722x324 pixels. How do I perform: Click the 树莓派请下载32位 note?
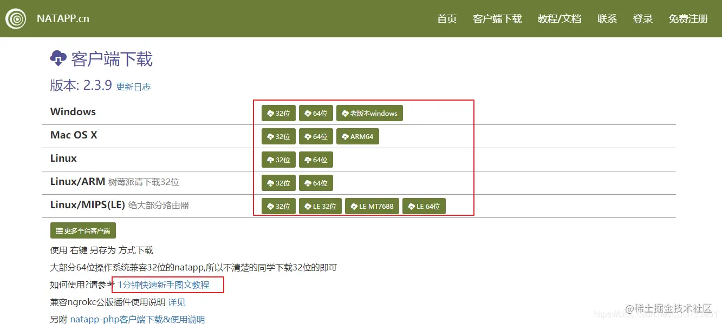click(x=144, y=182)
